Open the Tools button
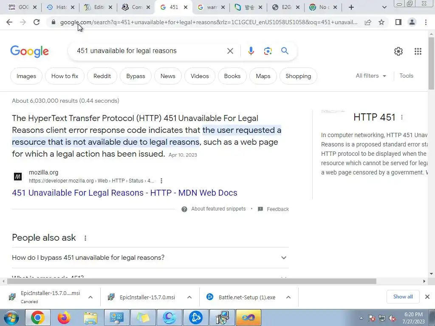This screenshot has width=435, height=326. click(x=406, y=76)
